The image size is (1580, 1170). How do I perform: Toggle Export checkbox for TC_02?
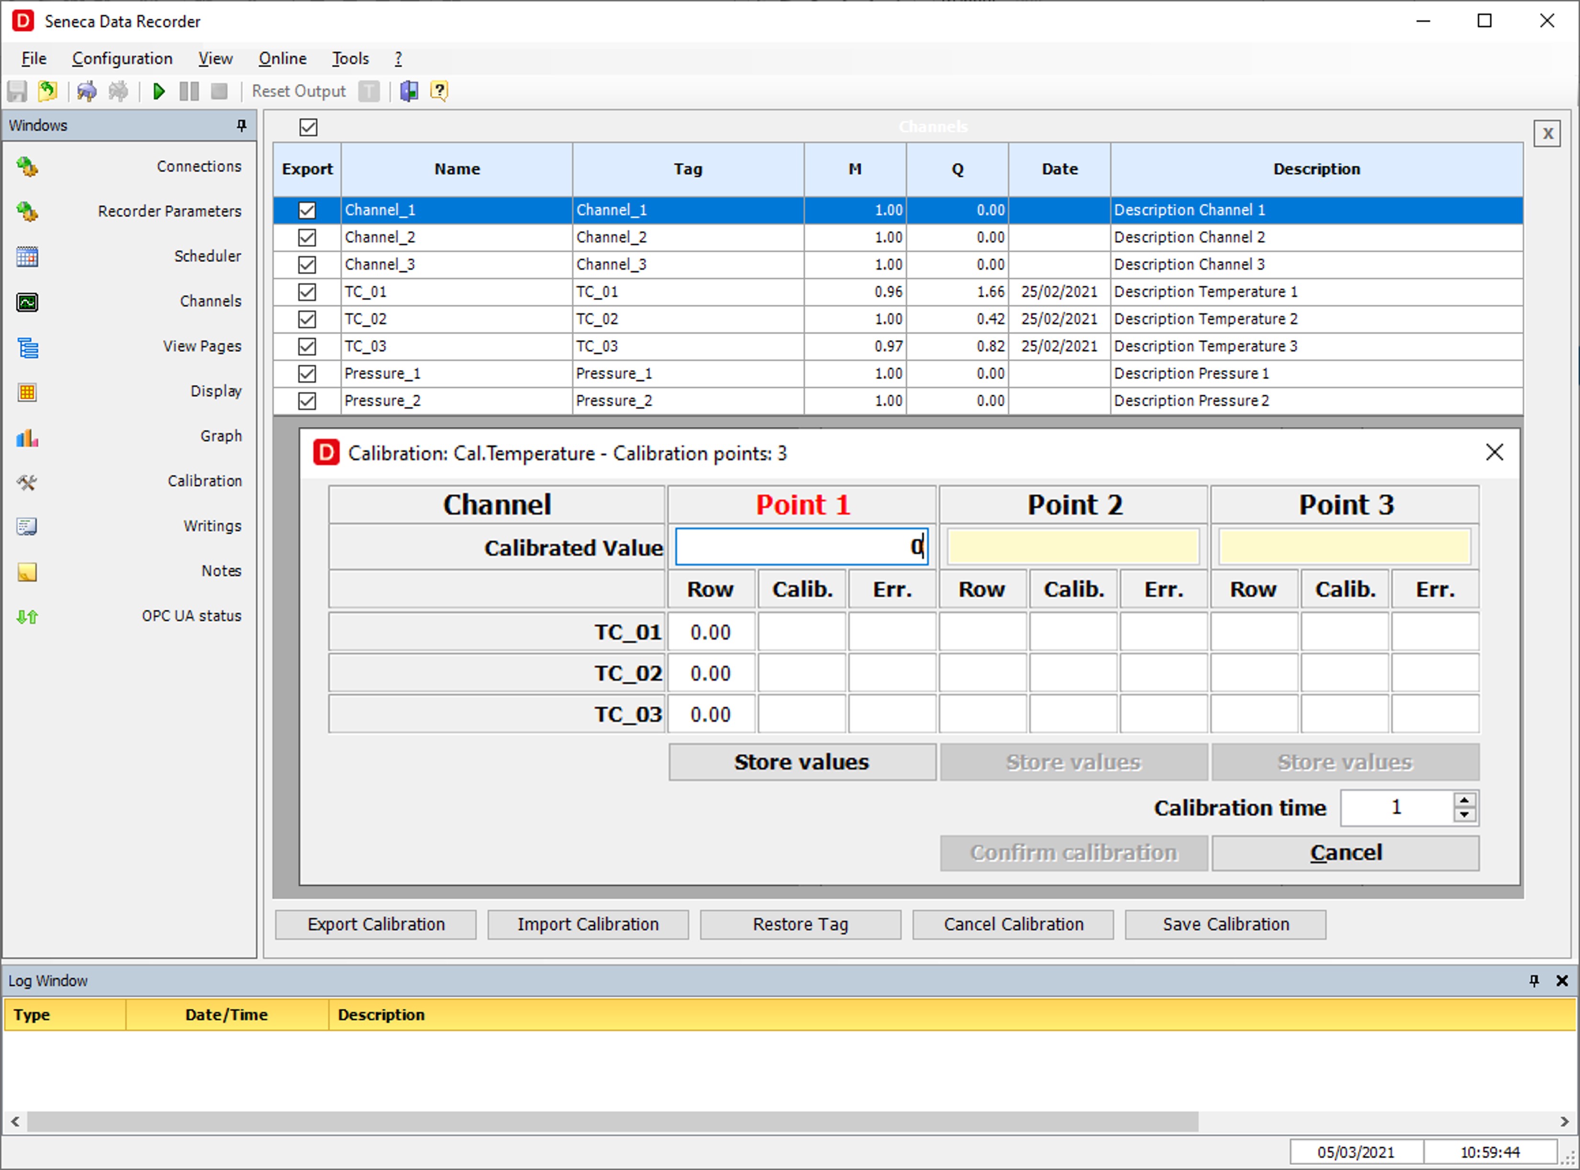[307, 319]
